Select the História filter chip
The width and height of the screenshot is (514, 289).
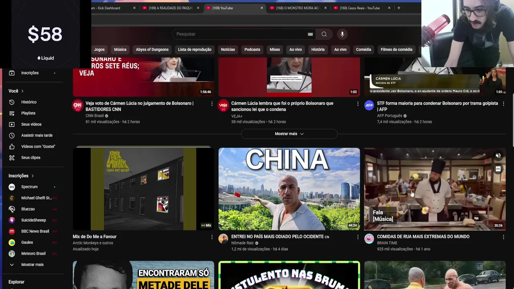click(x=318, y=49)
